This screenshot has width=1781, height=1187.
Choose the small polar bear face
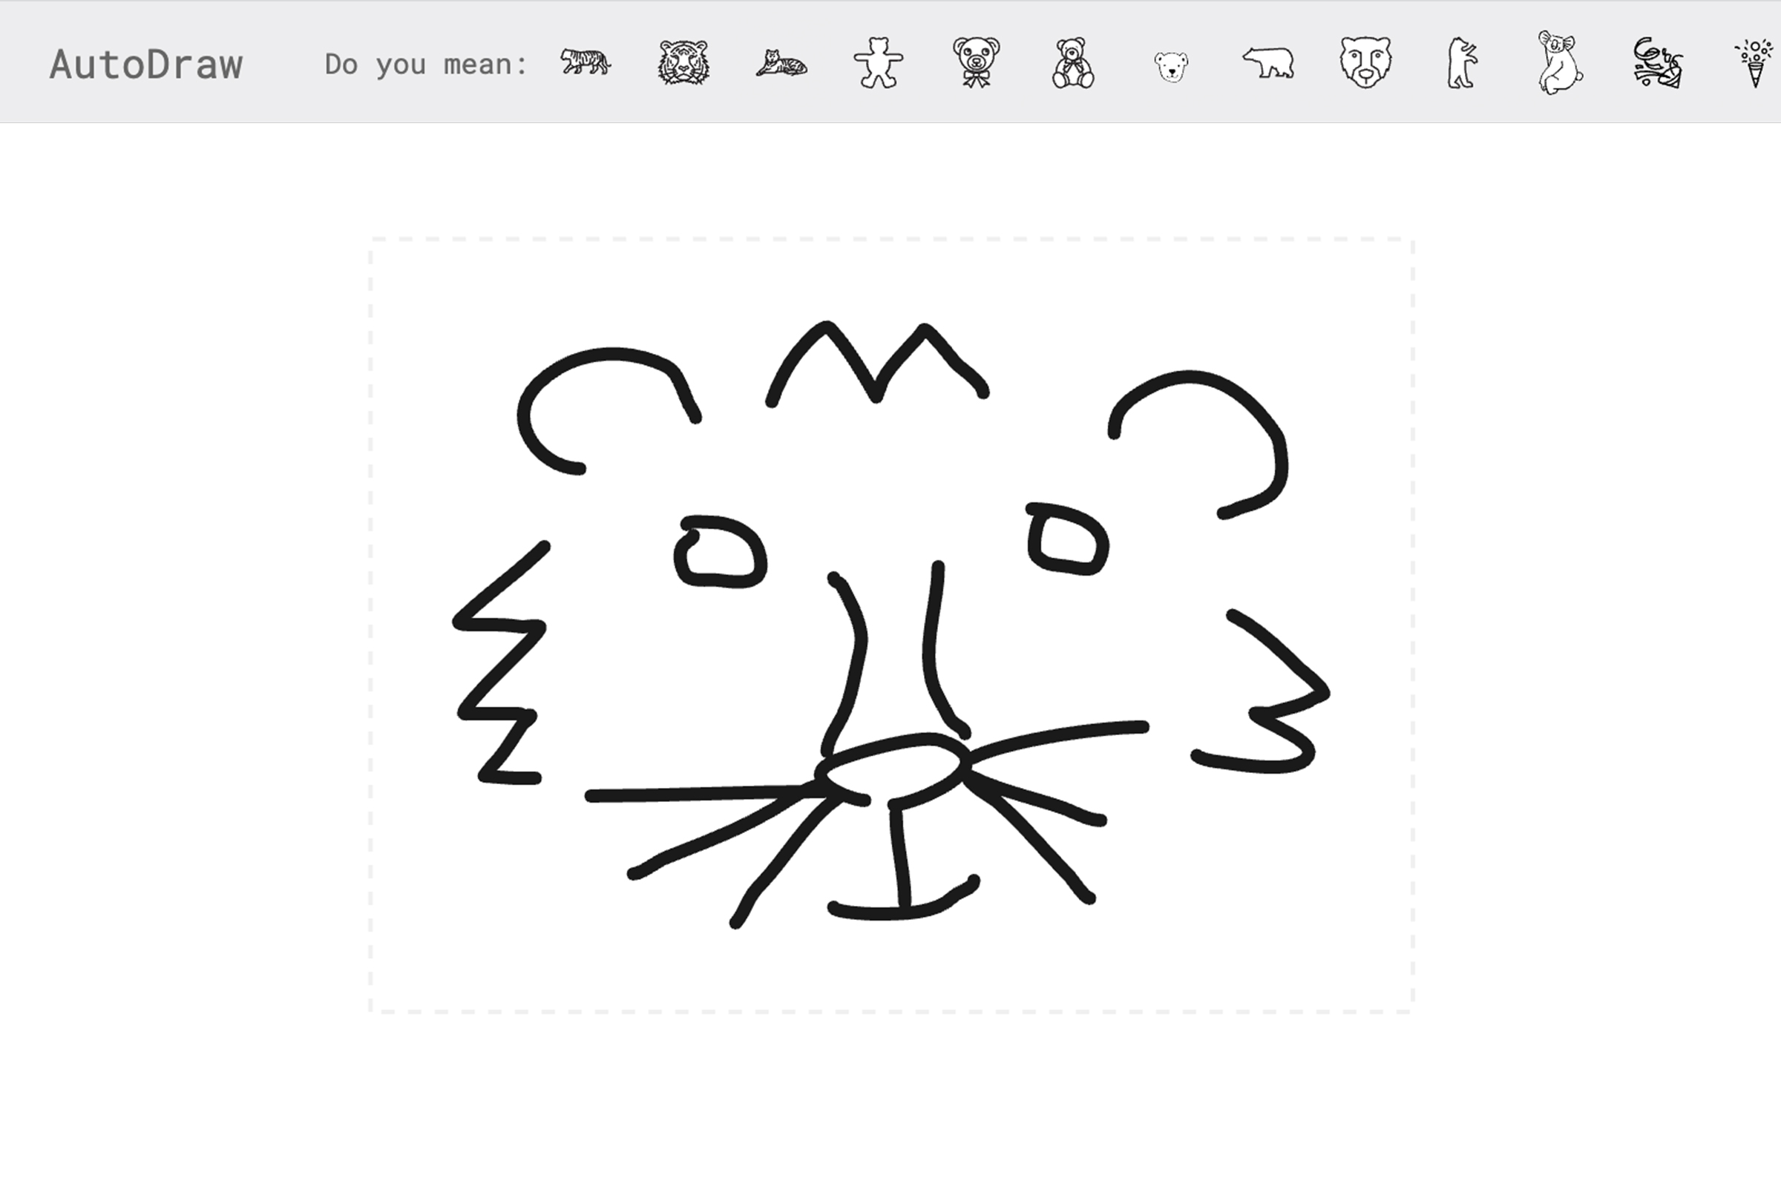(x=1171, y=67)
